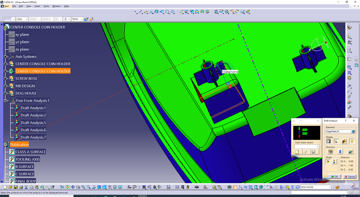Expand the Free Form Analysis.1 tree node
Image resolution: width=360 pixels, height=197 pixels.
tap(5, 101)
